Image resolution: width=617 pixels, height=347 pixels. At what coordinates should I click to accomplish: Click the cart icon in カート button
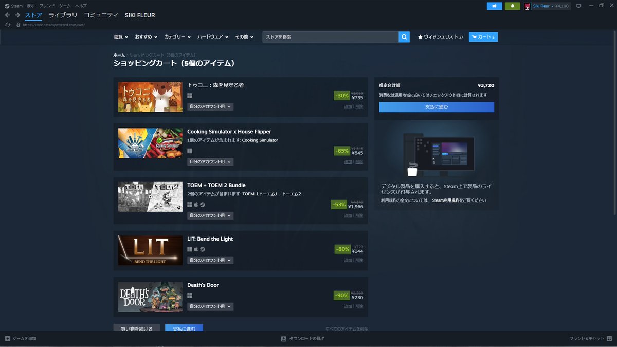coord(474,37)
